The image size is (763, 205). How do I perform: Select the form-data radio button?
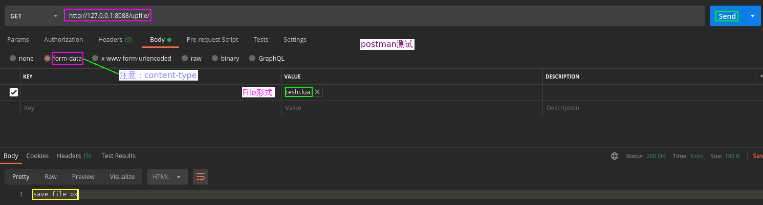[x=47, y=59]
